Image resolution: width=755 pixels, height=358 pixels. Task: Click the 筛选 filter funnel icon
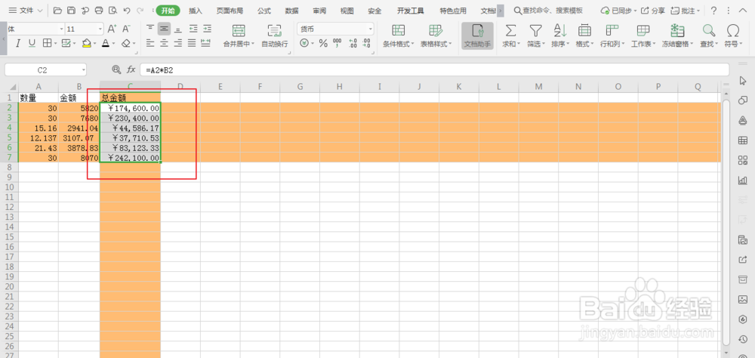[535, 31]
